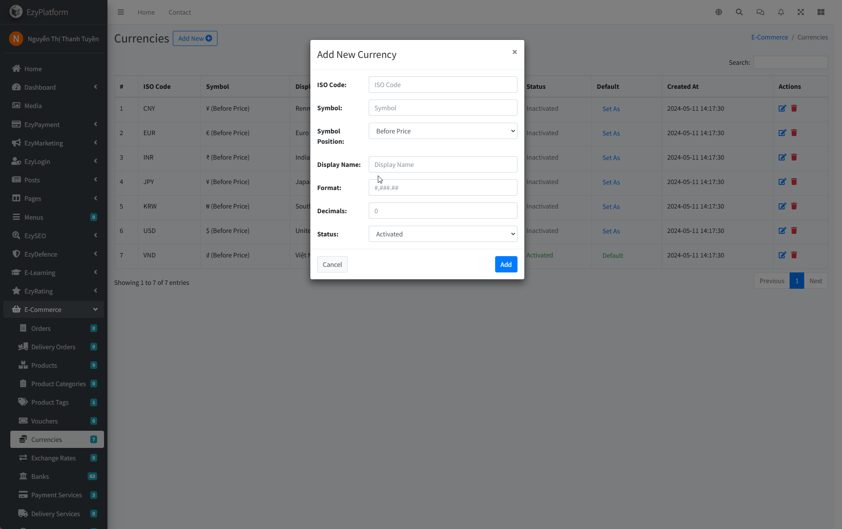Open the Symbol Position dropdown
The width and height of the screenshot is (842, 529).
[443, 131]
